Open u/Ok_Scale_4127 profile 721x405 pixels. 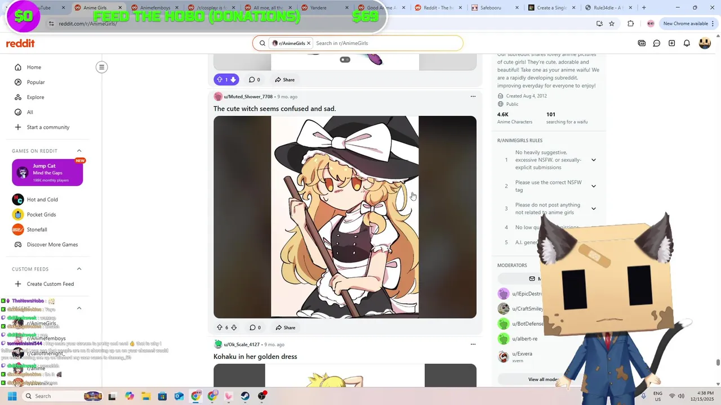(242, 344)
